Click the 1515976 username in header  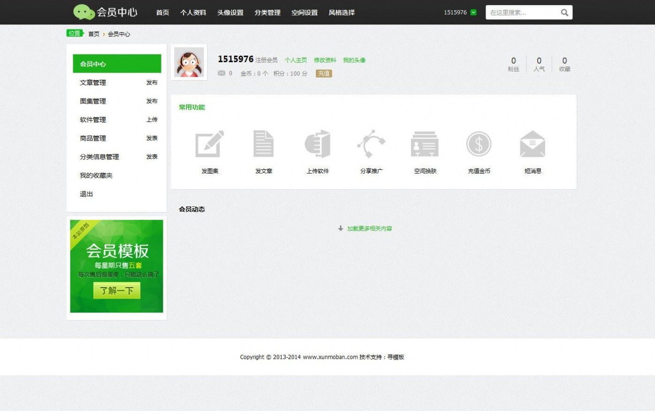tap(455, 13)
